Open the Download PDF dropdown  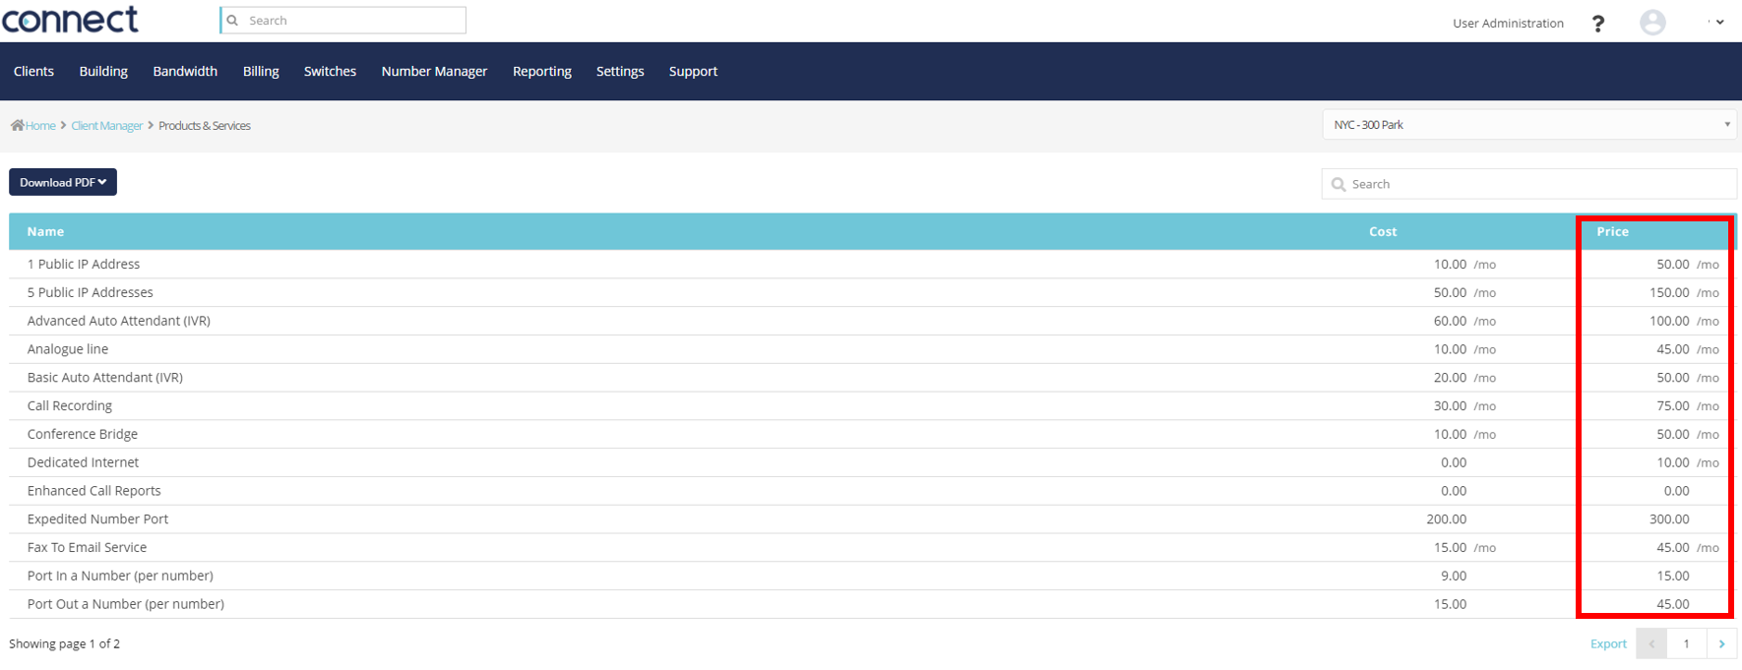[63, 182]
